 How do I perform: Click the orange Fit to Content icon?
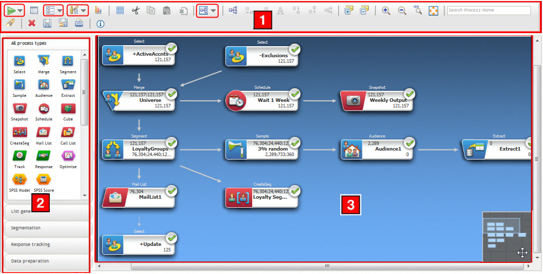433,11
